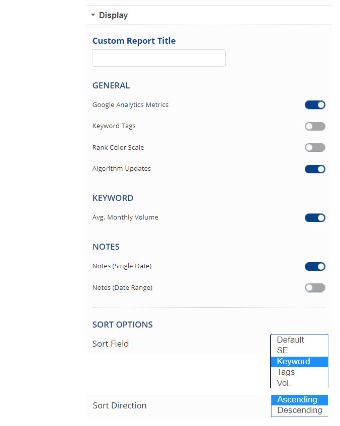The image size is (340, 426).
Task: Click the Custom Report Title label
Action: 134,41
